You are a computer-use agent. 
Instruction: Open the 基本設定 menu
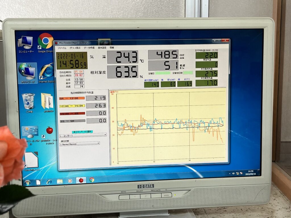(x=102, y=48)
